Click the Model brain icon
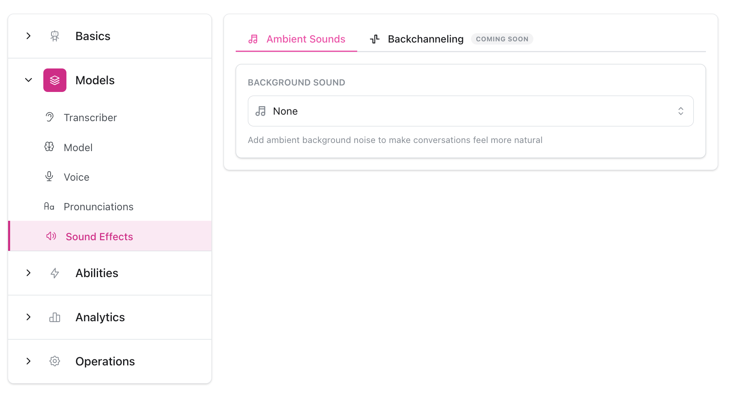Screen dimensions: 729x397 click(x=49, y=147)
